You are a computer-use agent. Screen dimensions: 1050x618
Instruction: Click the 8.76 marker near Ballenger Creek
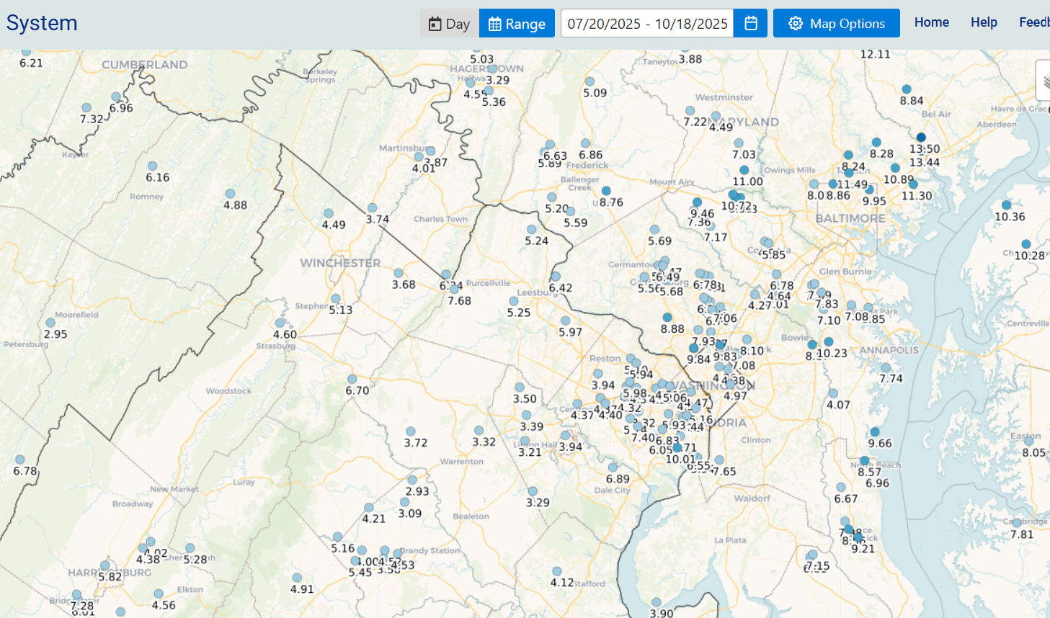tap(606, 191)
